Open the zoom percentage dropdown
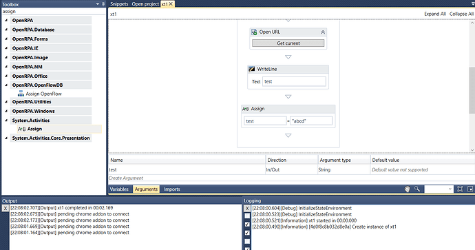 [439, 189]
